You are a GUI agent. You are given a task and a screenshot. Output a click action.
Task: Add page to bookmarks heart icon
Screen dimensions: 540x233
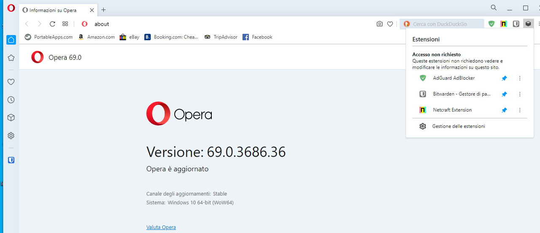[390, 24]
